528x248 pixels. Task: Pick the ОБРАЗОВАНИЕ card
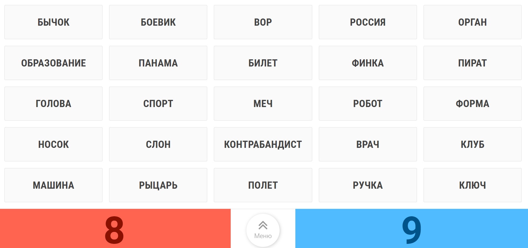click(x=53, y=63)
